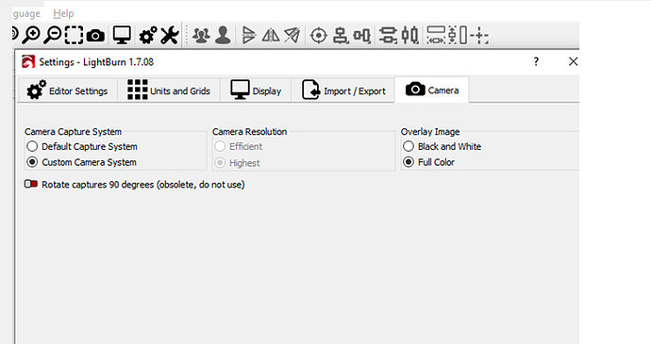Screen dimensions: 651x344
Task: Click the Zoom In magnifier icon
Action: tap(31, 35)
